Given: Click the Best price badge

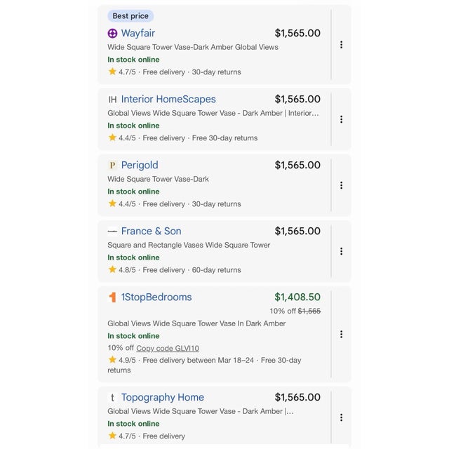Looking at the screenshot, I should tap(130, 16).
